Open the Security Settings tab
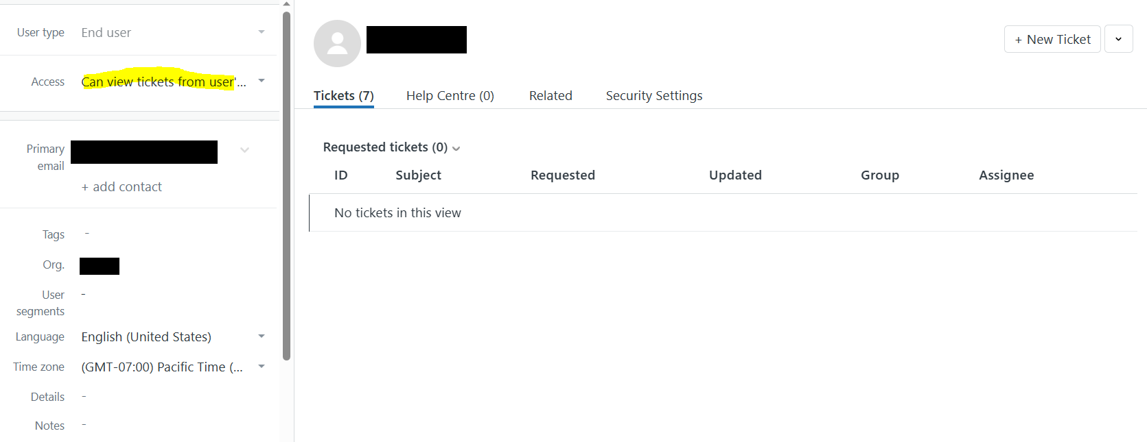This screenshot has height=442, width=1147. pyautogui.click(x=653, y=95)
